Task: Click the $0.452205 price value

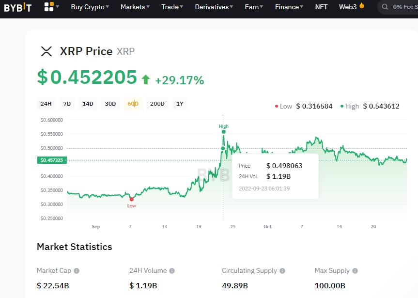Action: pyautogui.click(x=87, y=77)
